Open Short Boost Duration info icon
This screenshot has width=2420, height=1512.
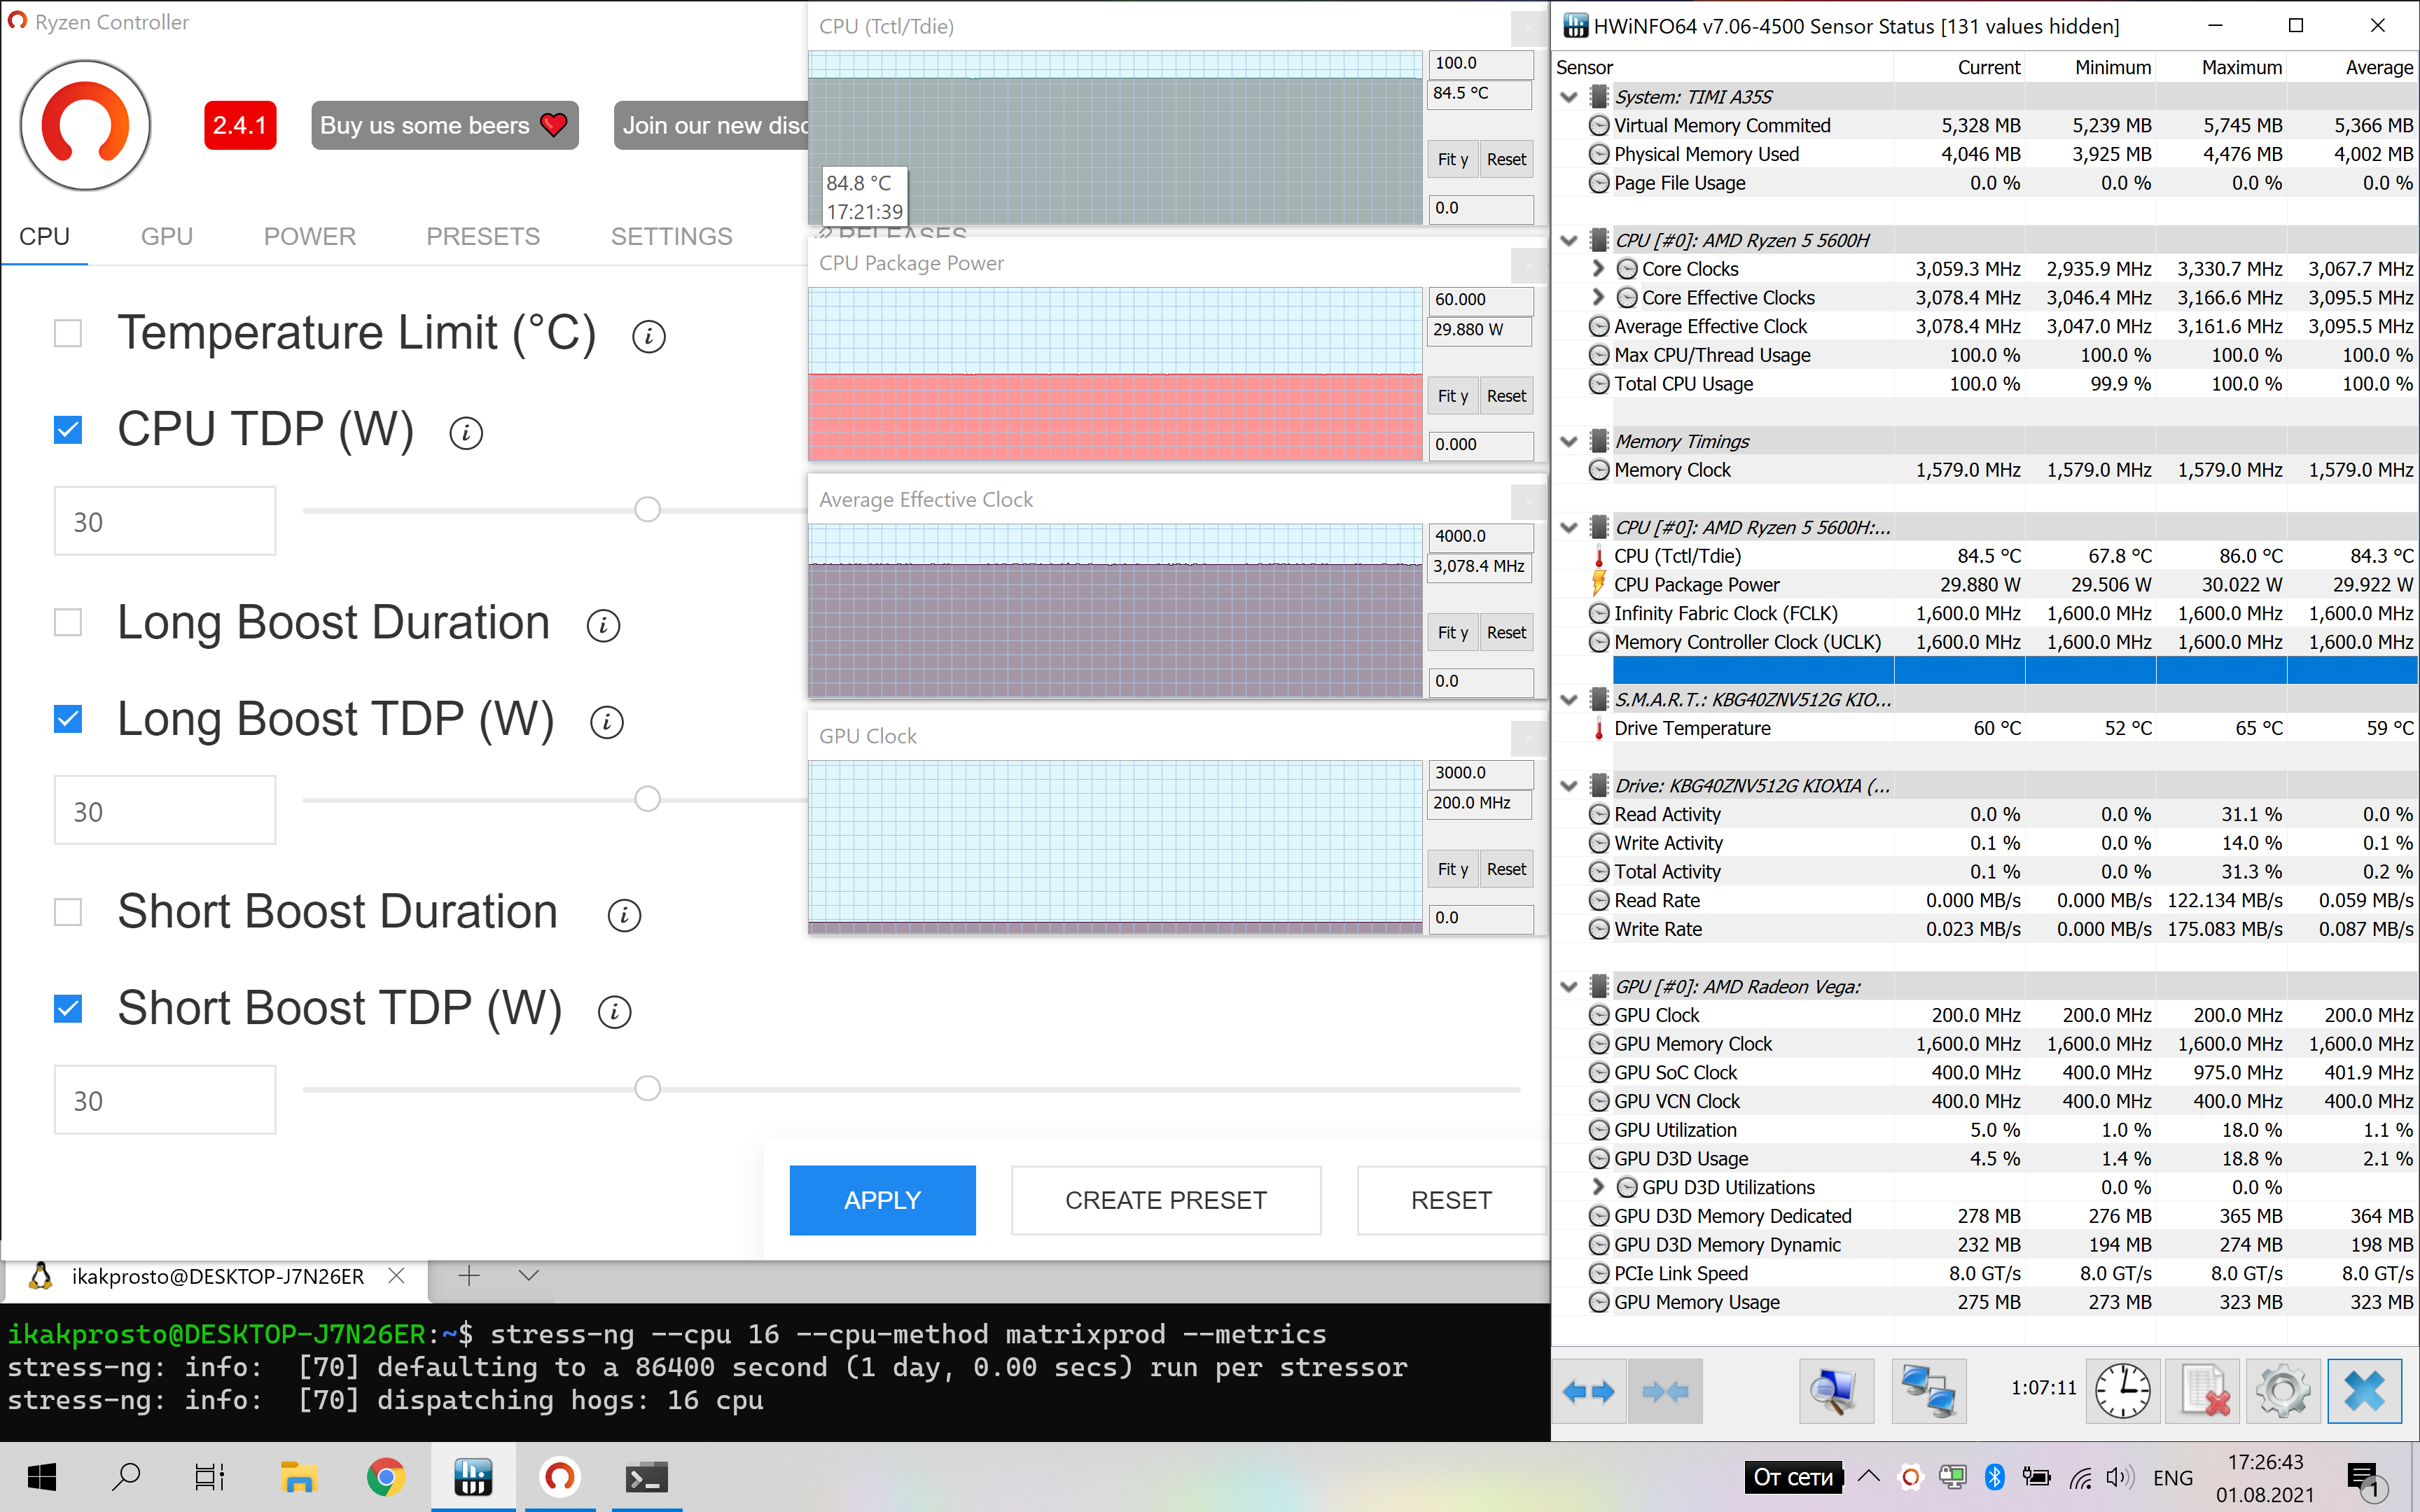pos(624,915)
